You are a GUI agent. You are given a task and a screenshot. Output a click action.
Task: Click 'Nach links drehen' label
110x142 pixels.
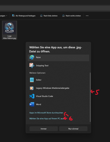[51, 16]
